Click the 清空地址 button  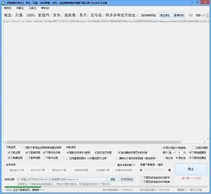(165, 15)
